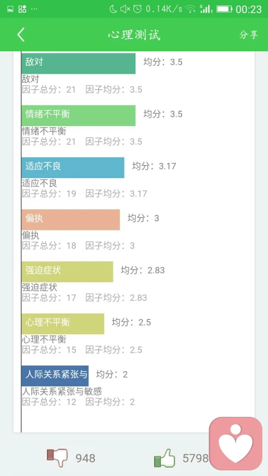
Task: Select the 情绪不平衡 light green bar
Action: click(x=78, y=116)
